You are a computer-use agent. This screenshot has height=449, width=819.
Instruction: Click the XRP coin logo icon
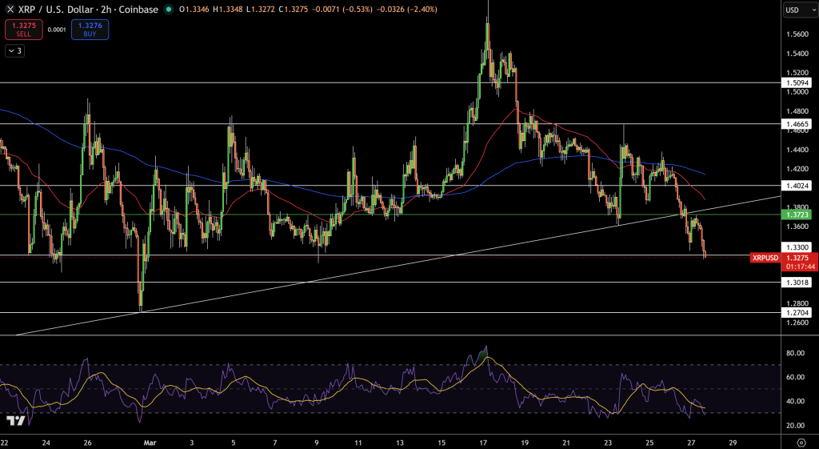10,10
